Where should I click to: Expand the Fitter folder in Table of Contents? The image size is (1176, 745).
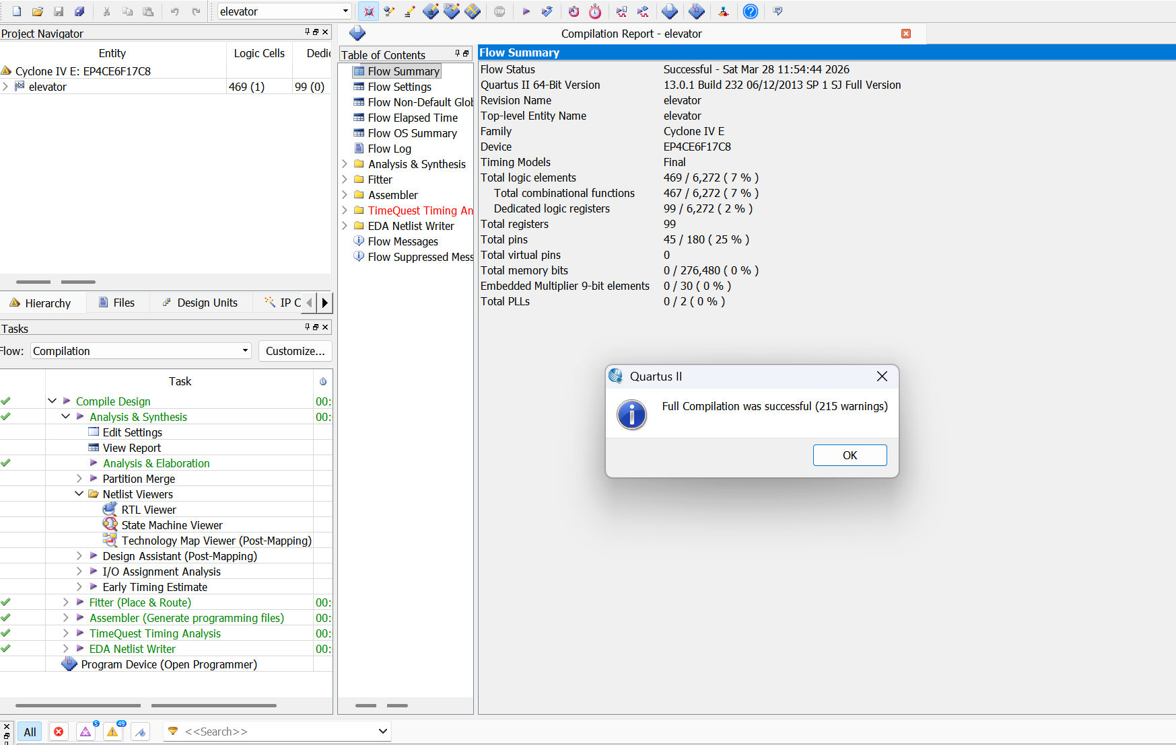click(x=345, y=180)
